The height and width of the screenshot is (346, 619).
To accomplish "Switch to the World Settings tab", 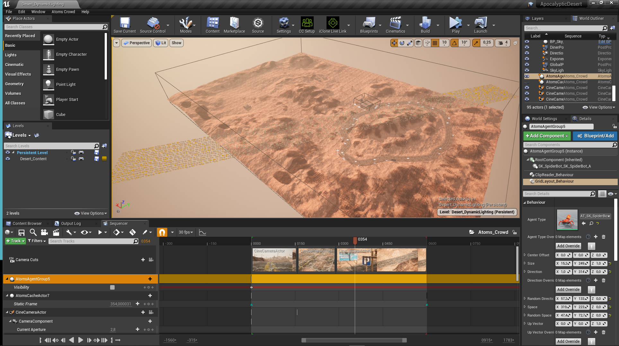I will click(545, 119).
